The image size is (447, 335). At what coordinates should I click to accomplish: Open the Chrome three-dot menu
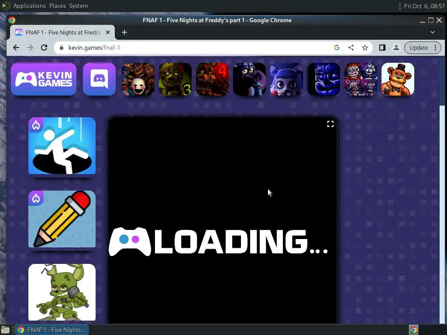point(436,48)
